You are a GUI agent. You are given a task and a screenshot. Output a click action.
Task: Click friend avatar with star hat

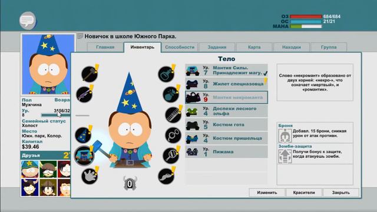30,169
